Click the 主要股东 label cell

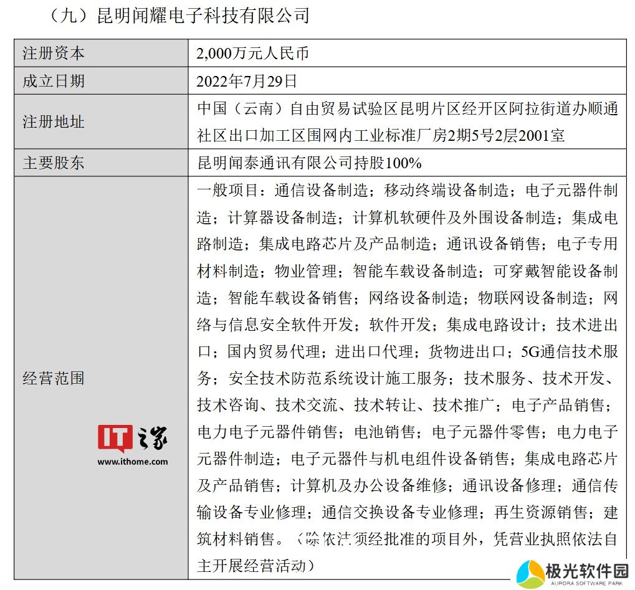coord(54,163)
